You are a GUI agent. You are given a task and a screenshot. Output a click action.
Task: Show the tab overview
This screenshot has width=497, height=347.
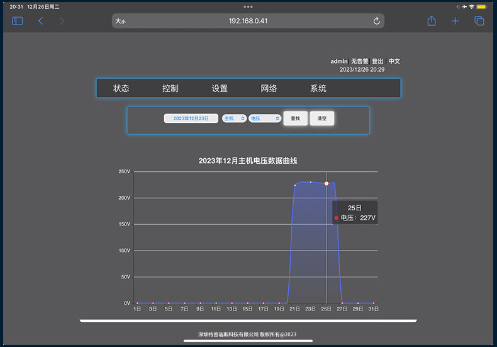pos(479,21)
